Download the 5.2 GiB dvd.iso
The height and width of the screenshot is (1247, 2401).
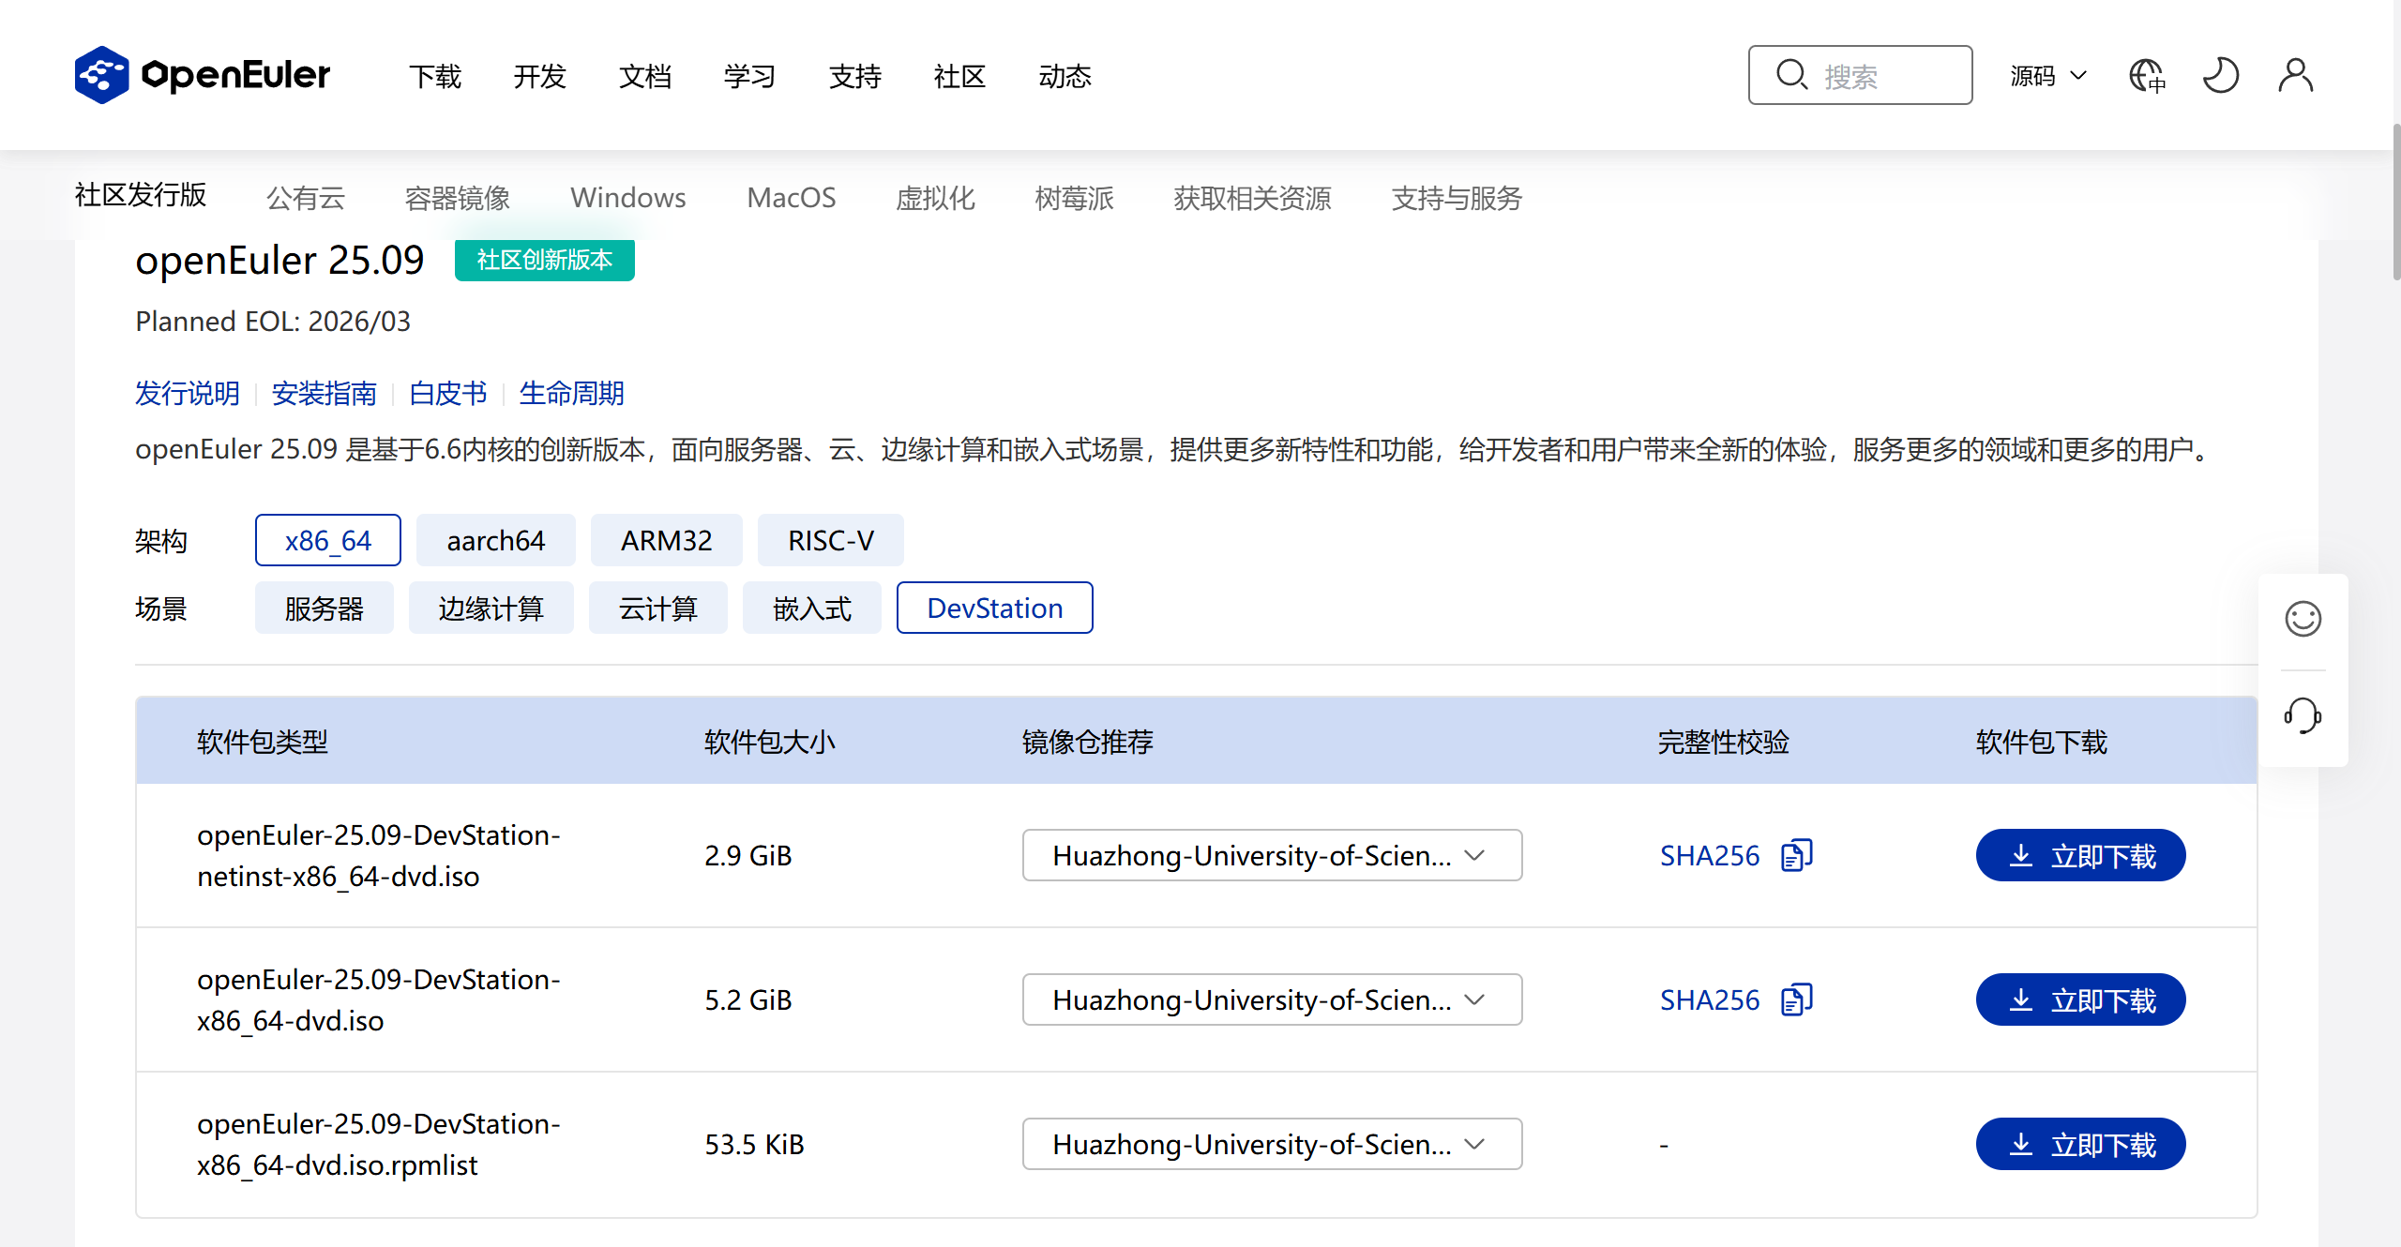pyautogui.click(x=2080, y=999)
